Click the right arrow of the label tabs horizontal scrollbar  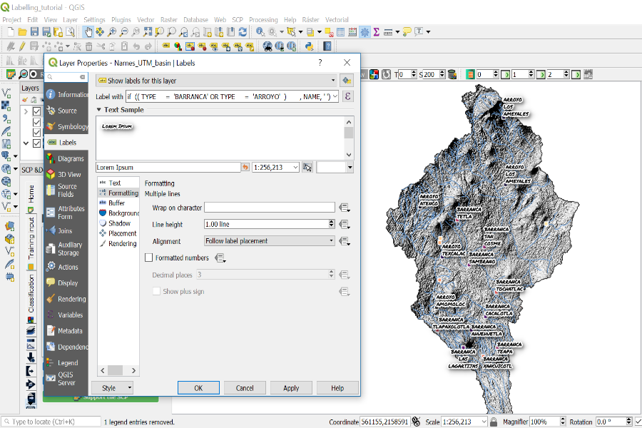click(x=133, y=370)
